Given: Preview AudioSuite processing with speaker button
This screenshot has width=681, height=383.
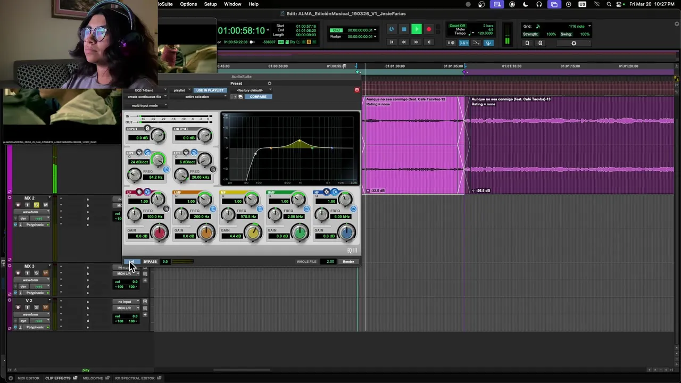Looking at the screenshot, I should coord(132,261).
